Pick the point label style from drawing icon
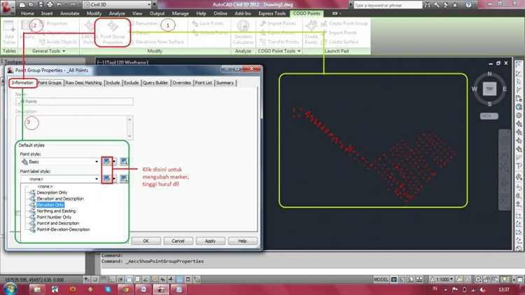The image size is (525, 295). coord(123,178)
